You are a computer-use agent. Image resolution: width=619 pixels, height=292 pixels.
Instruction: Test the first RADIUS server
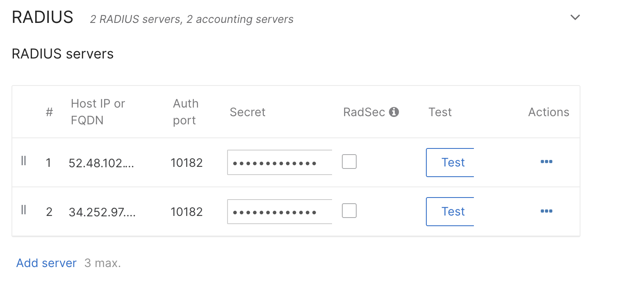click(x=450, y=162)
